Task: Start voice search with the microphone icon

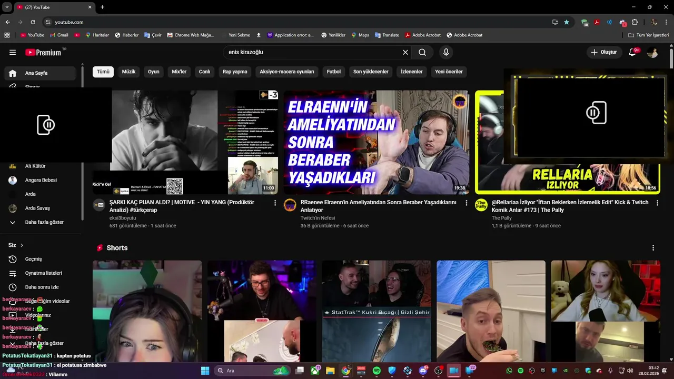Action: (446, 52)
